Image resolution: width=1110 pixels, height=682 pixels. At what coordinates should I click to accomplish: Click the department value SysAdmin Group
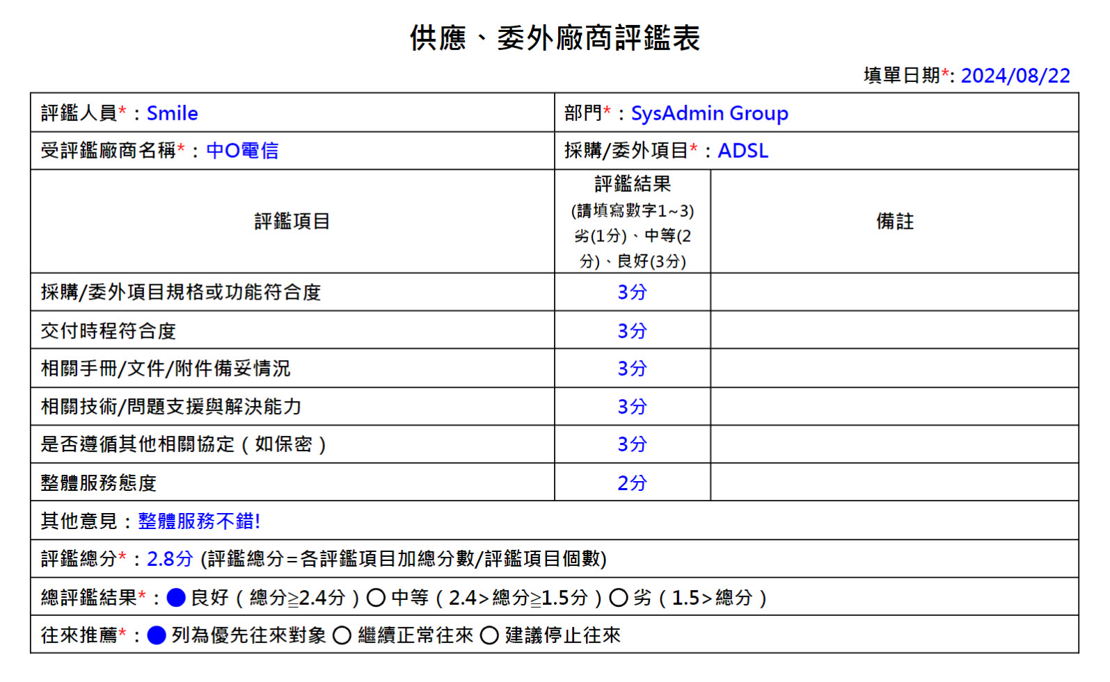point(709,113)
